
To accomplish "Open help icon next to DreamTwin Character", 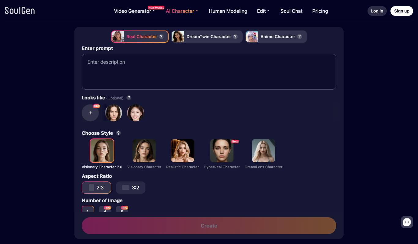I will point(235,37).
